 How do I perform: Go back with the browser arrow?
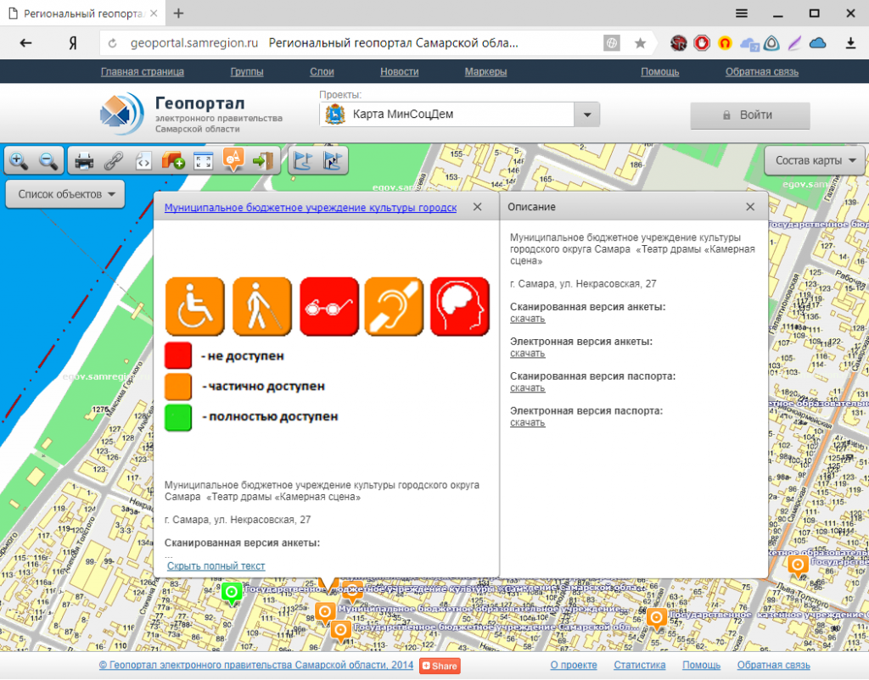point(26,43)
